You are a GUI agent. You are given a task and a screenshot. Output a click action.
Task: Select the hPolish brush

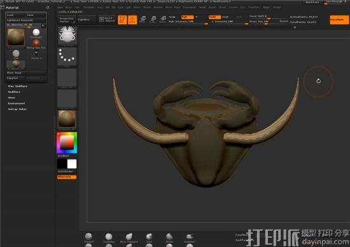[x=169, y=237]
